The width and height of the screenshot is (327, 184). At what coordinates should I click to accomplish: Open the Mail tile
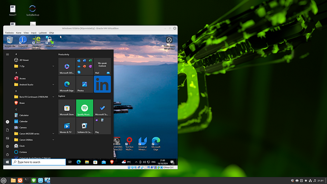coord(102,66)
